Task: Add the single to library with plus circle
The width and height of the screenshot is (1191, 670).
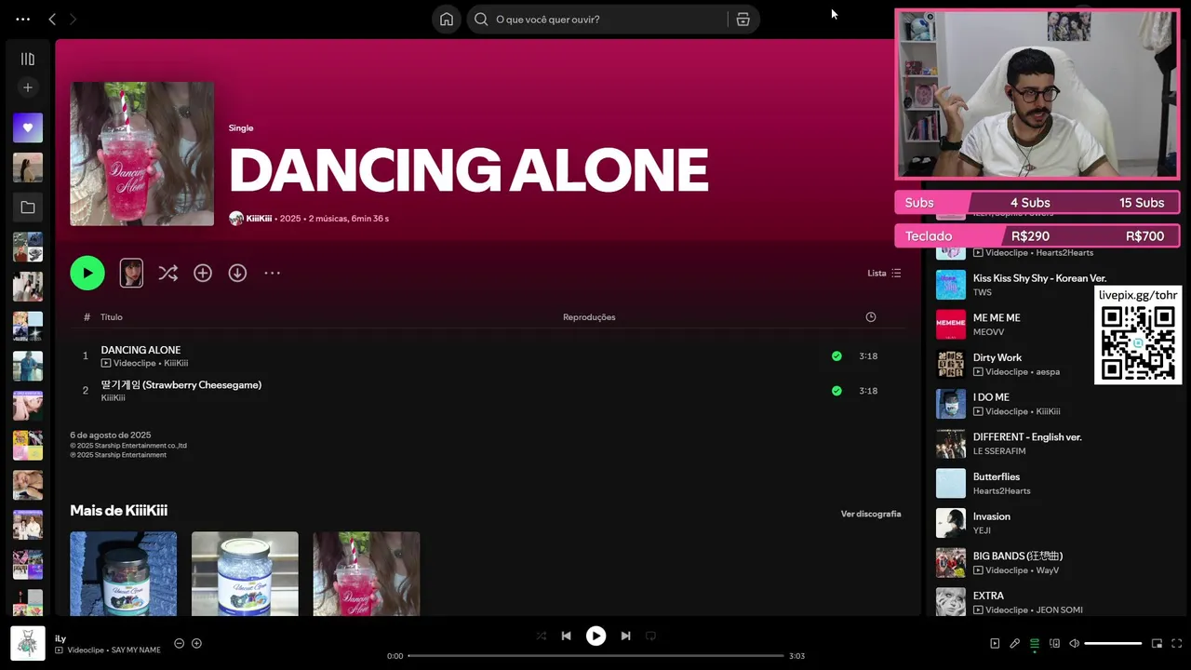Action: [203, 273]
